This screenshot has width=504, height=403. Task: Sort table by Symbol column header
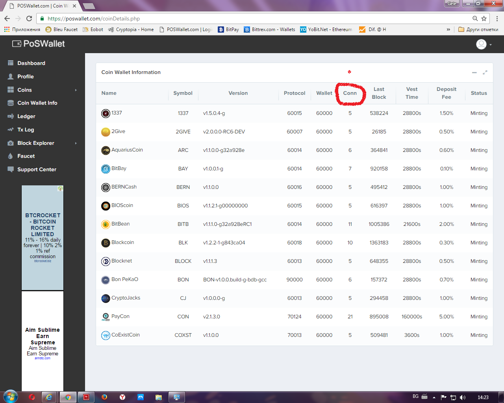tap(183, 93)
